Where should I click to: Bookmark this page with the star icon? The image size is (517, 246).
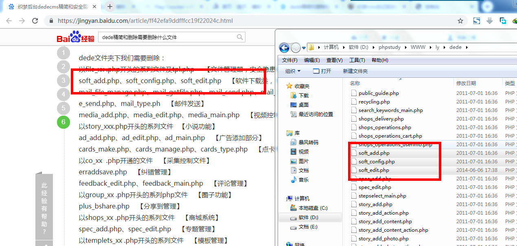tap(460, 21)
